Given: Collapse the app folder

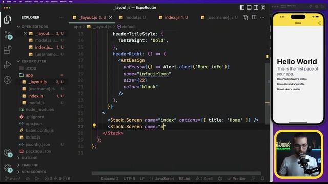Looking at the screenshot, I should (x=29, y=75).
